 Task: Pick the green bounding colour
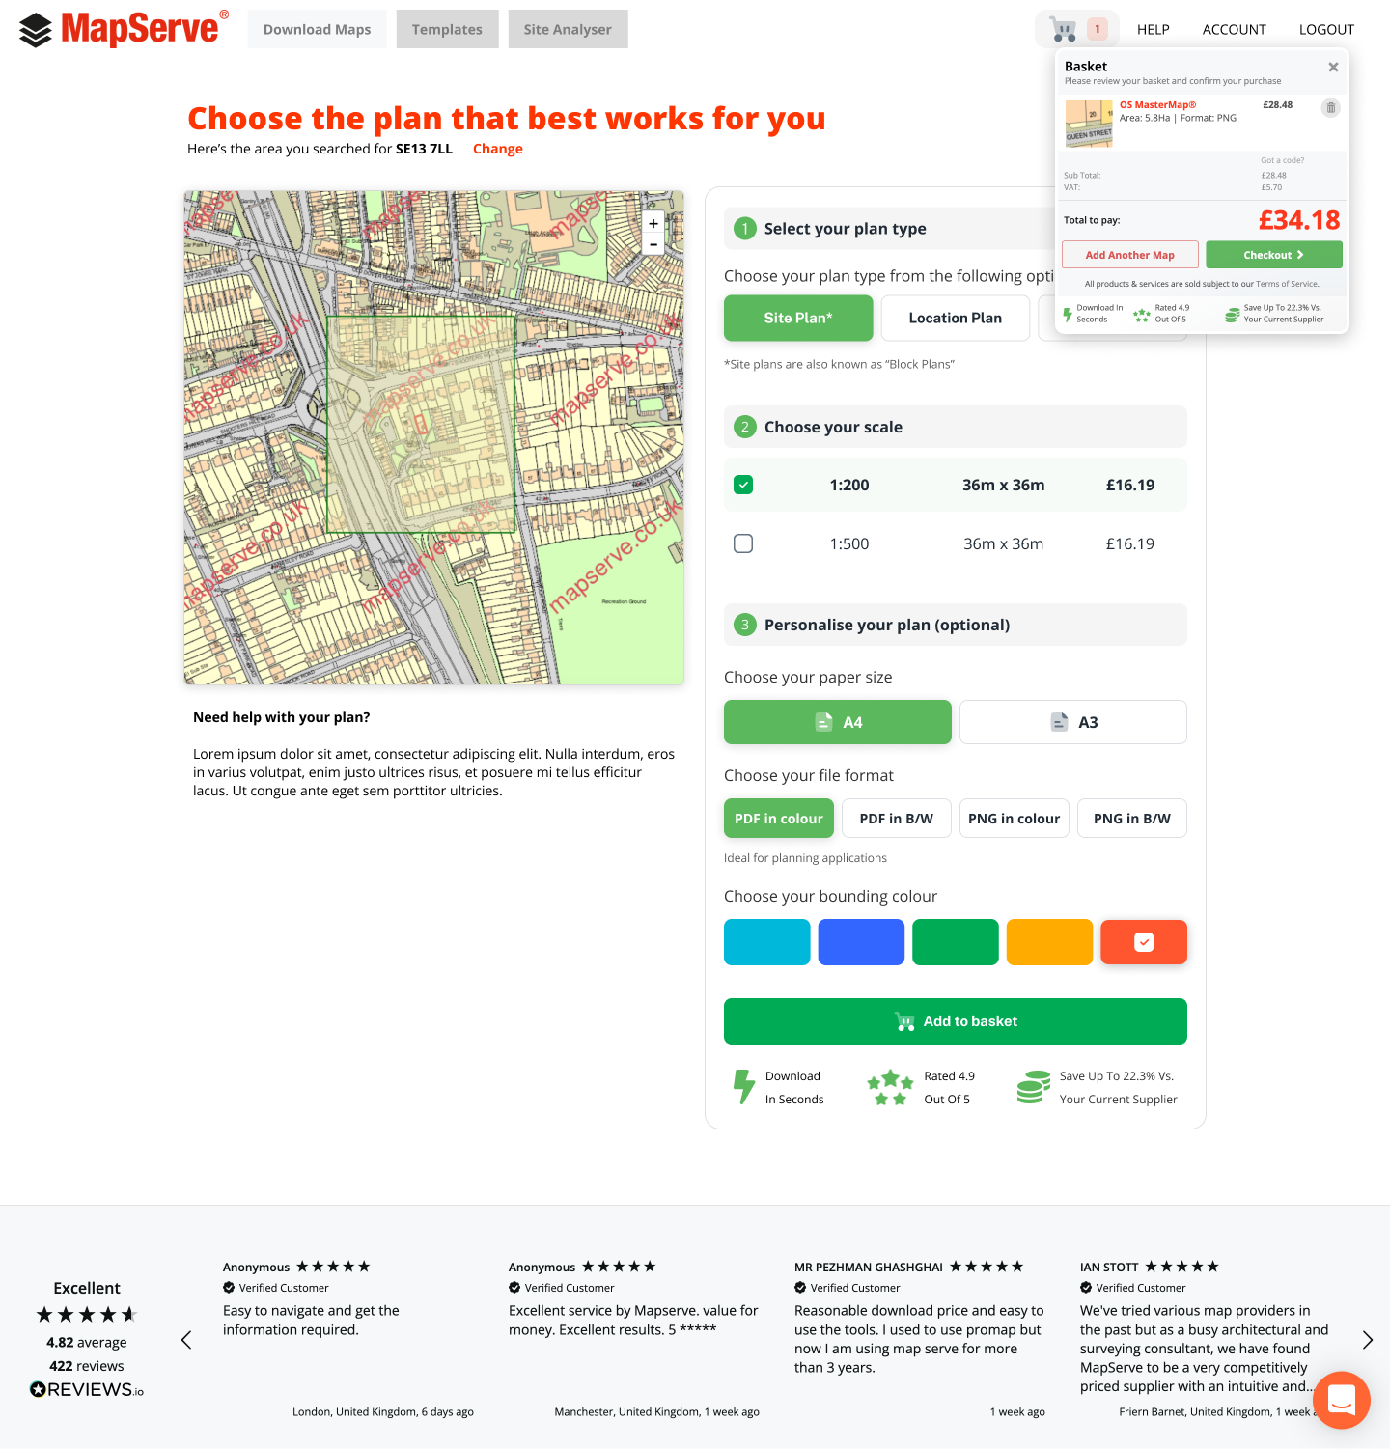tap(956, 942)
